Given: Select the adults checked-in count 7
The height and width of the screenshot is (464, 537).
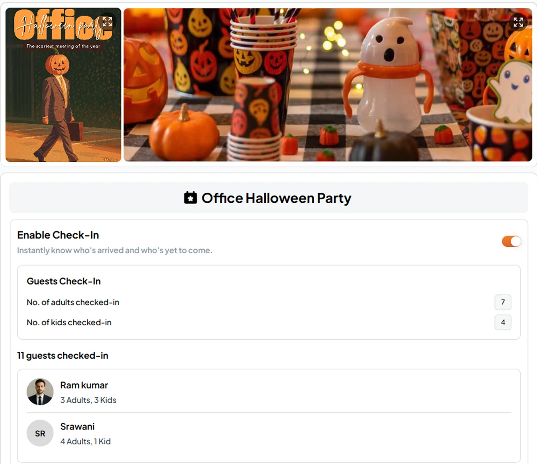Looking at the screenshot, I should [503, 302].
